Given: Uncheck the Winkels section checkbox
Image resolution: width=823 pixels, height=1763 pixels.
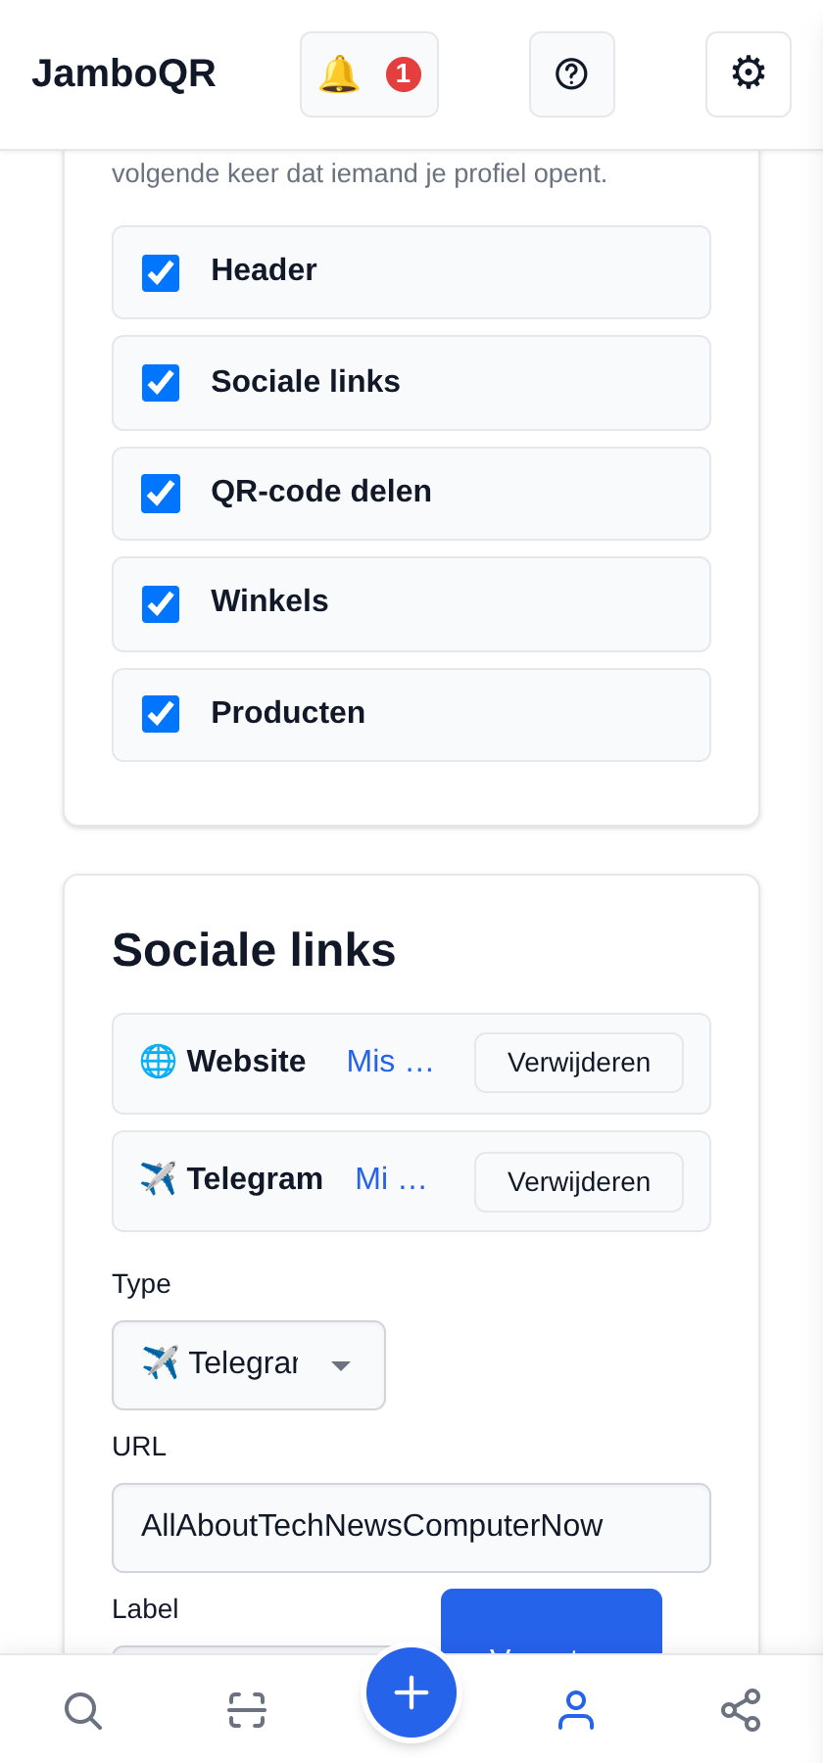Looking at the screenshot, I should coord(161,604).
